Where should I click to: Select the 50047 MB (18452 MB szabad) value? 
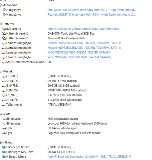(67, 90)
